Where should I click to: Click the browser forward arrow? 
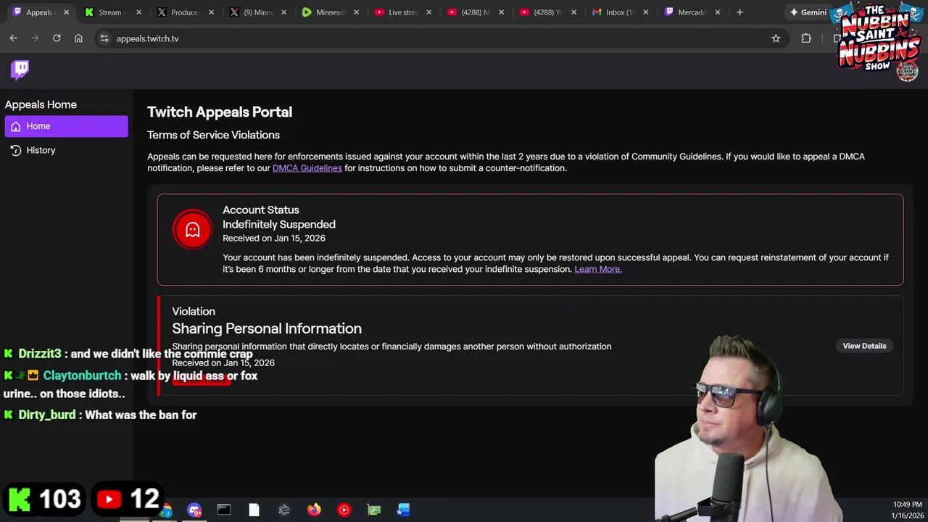35,38
